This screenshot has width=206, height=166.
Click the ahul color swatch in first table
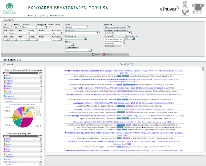[x=5, y=76]
